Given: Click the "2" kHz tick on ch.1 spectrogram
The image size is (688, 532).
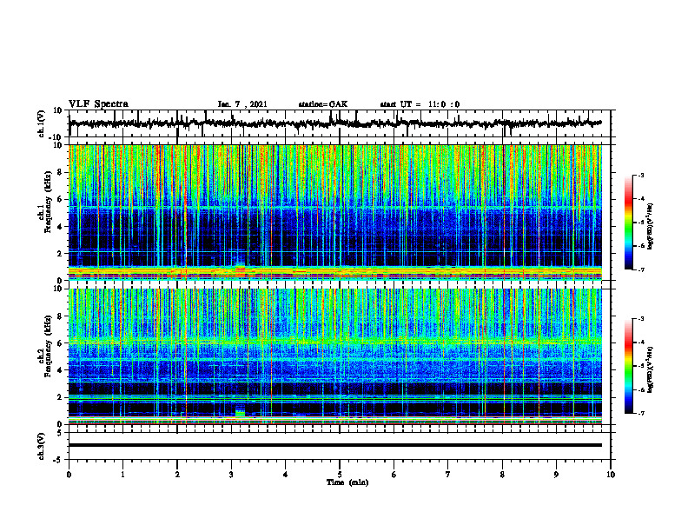Looking at the screenshot, I should [x=60, y=253].
